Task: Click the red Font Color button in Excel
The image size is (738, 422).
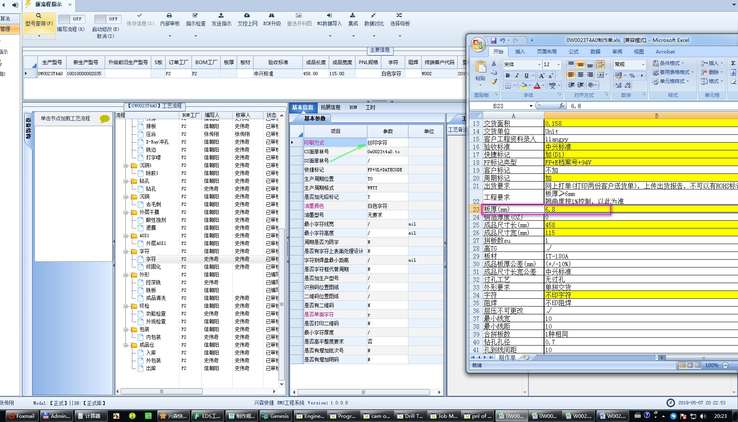Action: point(537,85)
